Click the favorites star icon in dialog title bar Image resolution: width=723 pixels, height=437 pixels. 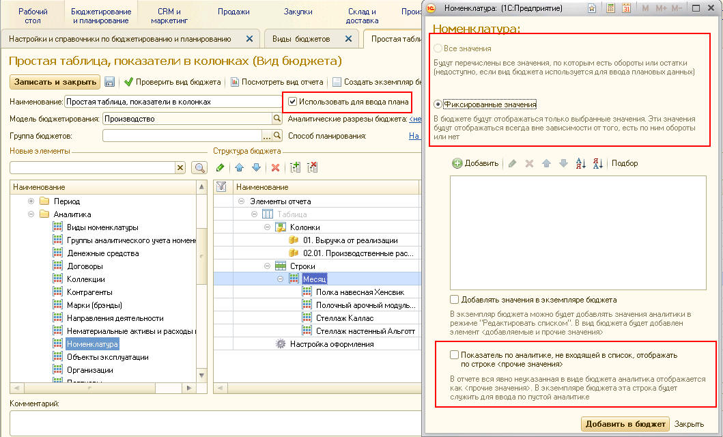pos(592,8)
